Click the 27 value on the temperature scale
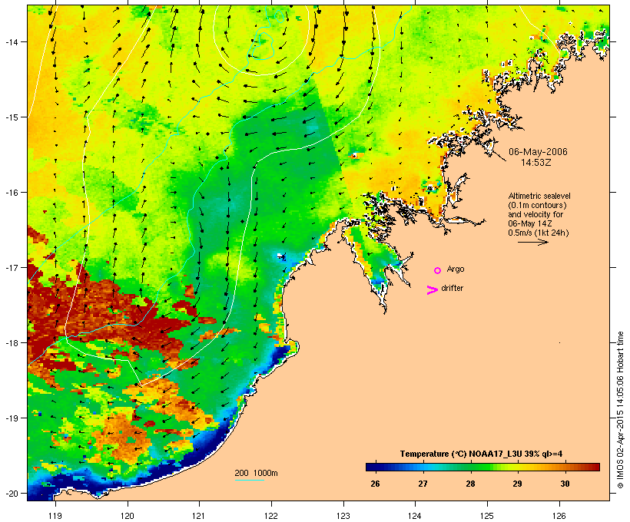The width and height of the screenshot is (630, 522). coord(423,484)
